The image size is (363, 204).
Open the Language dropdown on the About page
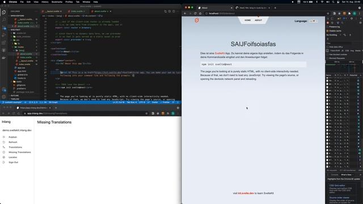[x=314, y=21]
